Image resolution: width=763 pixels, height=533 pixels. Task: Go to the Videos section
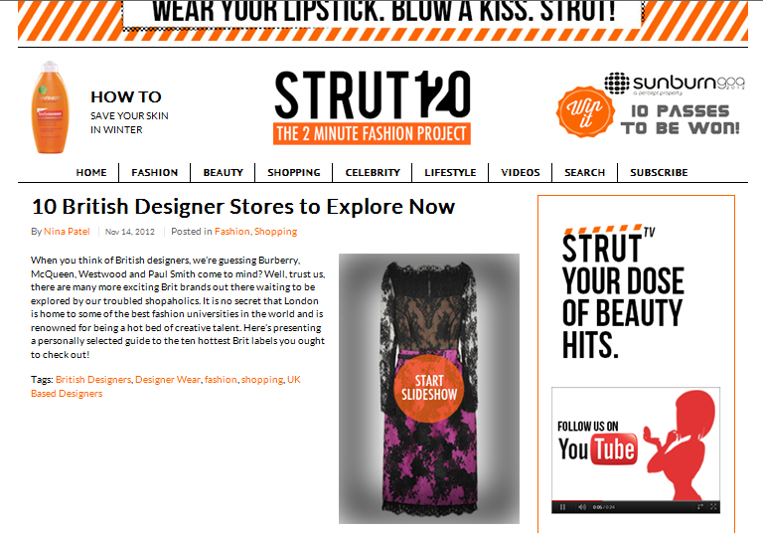(x=521, y=172)
